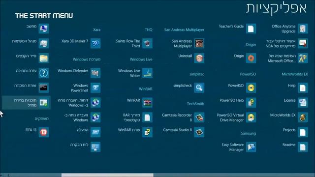Launch Saints Row The Third icon
This screenshot has height=177, width=315.
coord(147,43)
